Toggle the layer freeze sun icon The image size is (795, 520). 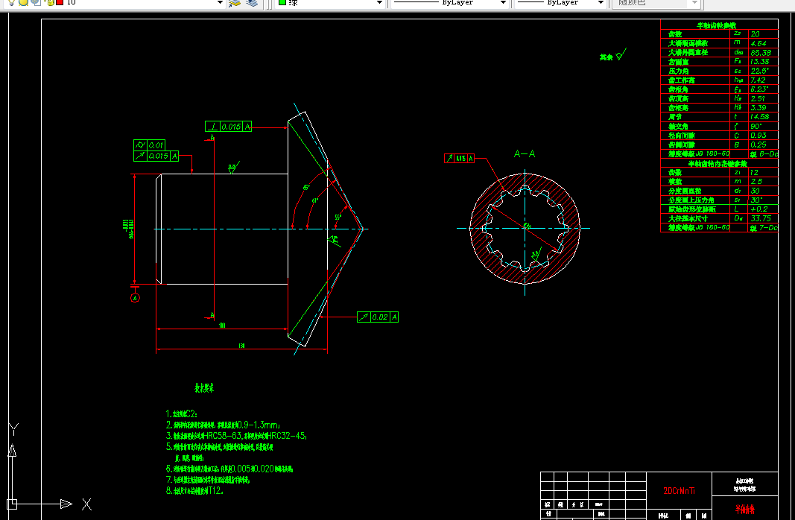24,2
